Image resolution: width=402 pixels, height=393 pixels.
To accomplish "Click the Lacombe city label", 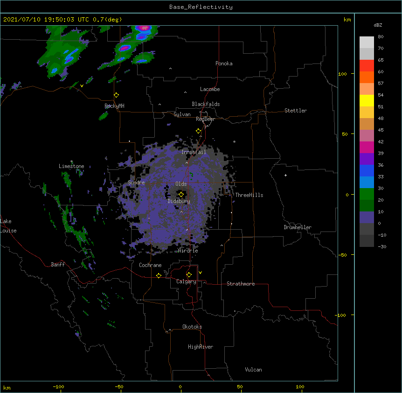I will pos(210,89).
